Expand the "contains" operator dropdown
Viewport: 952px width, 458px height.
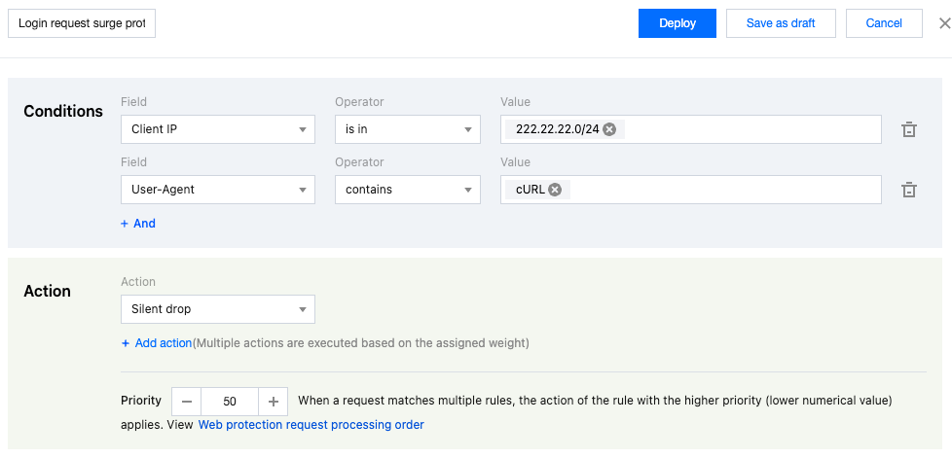click(408, 190)
